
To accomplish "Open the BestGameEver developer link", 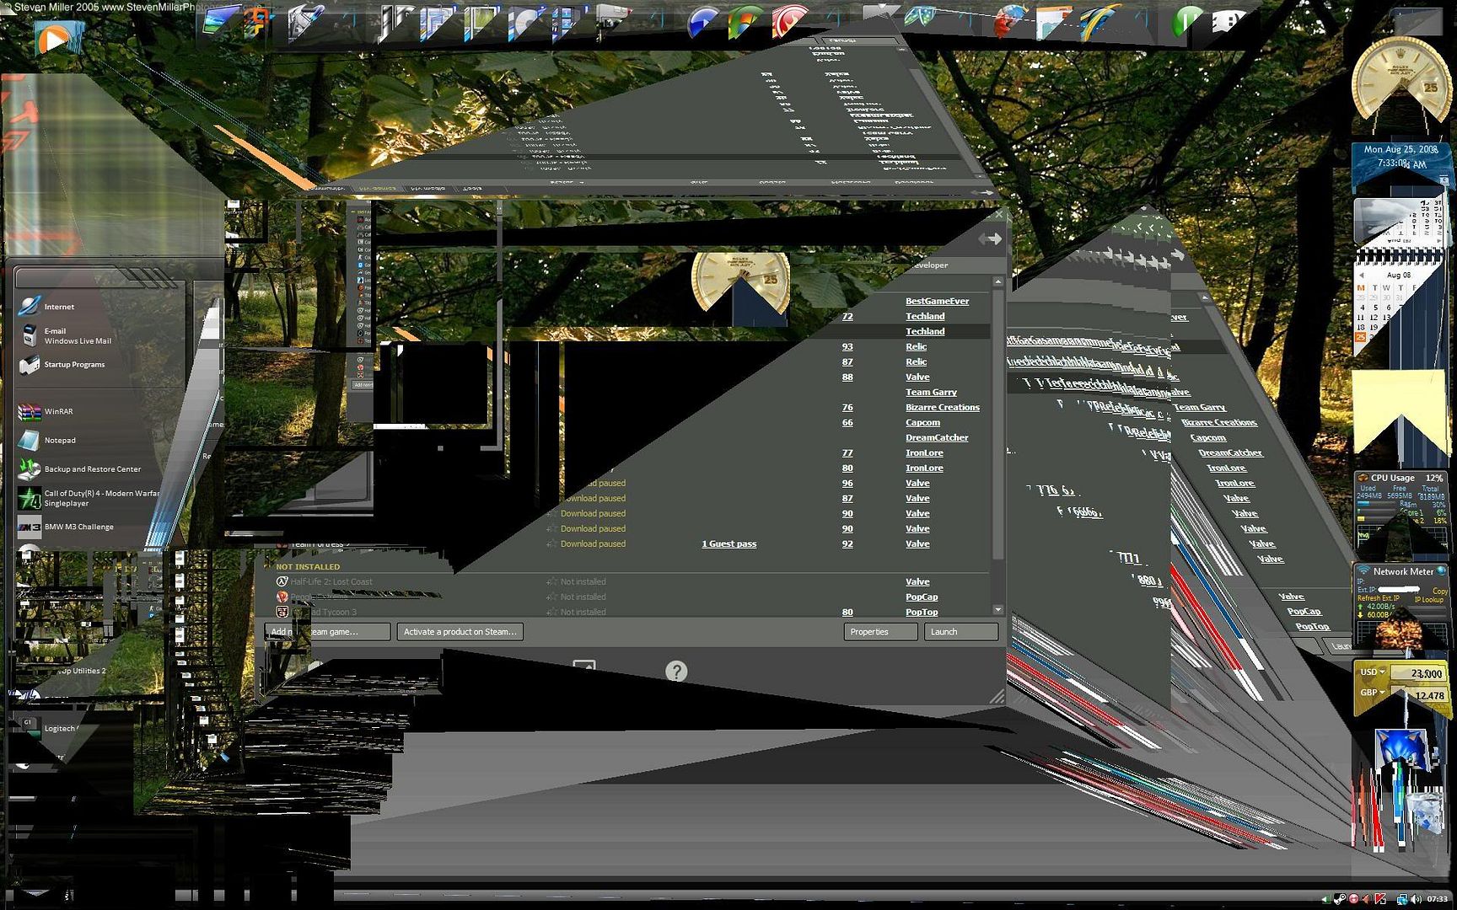I will tap(937, 302).
